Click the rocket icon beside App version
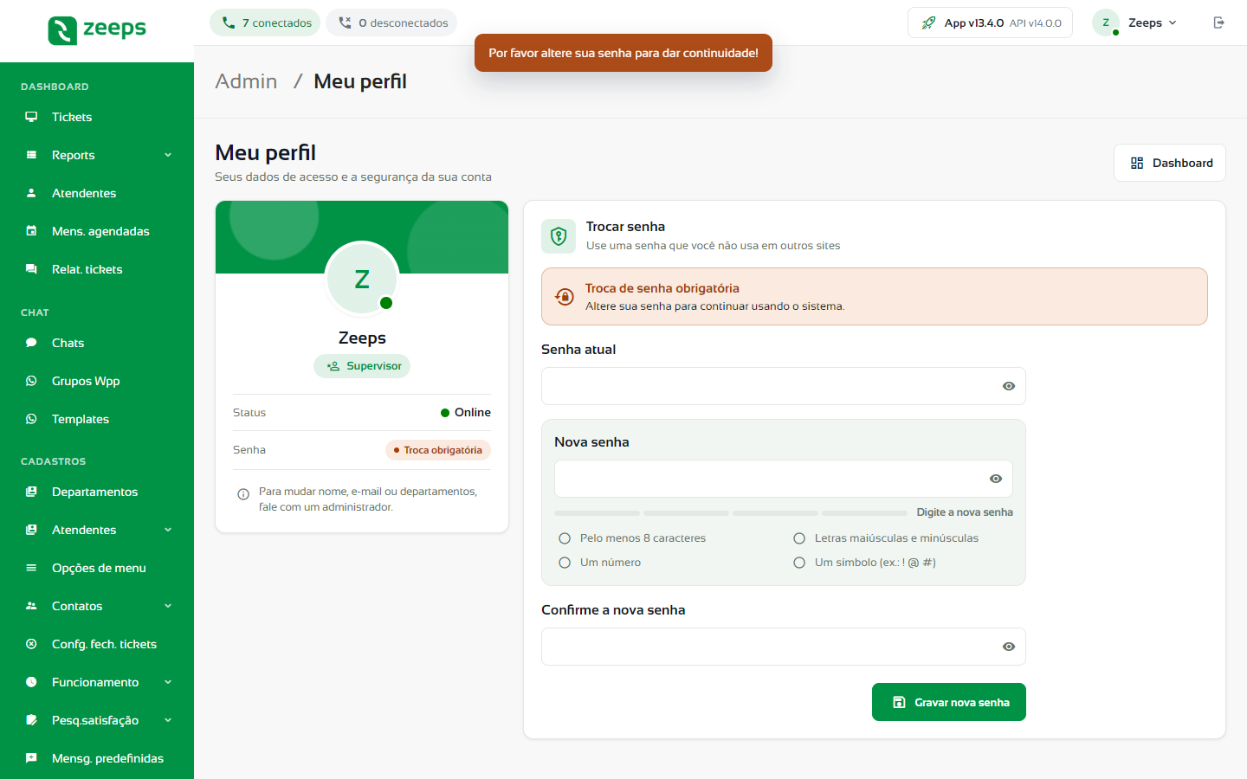The width and height of the screenshot is (1247, 779). pyautogui.click(x=928, y=23)
